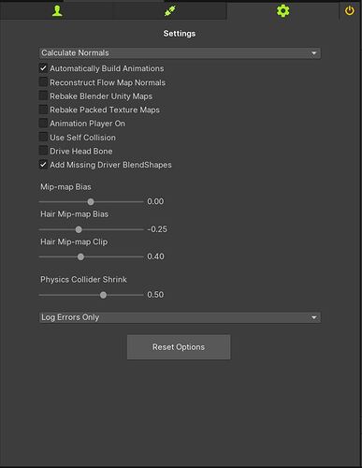Check Drive Head Bone option
The width and height of the screenshot is (362, 468).
pyautogui.click(x=43, y=151)
